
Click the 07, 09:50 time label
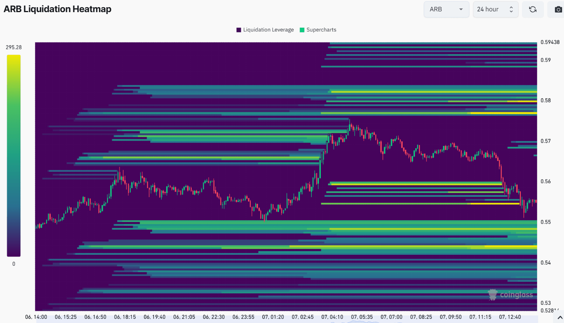pos(451,317)
